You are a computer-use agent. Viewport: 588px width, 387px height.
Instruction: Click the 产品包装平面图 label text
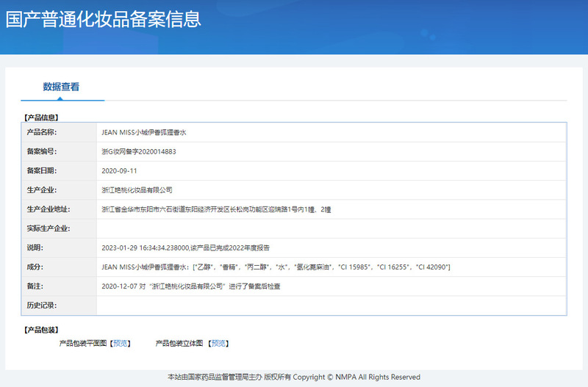(x=83, y=343)
